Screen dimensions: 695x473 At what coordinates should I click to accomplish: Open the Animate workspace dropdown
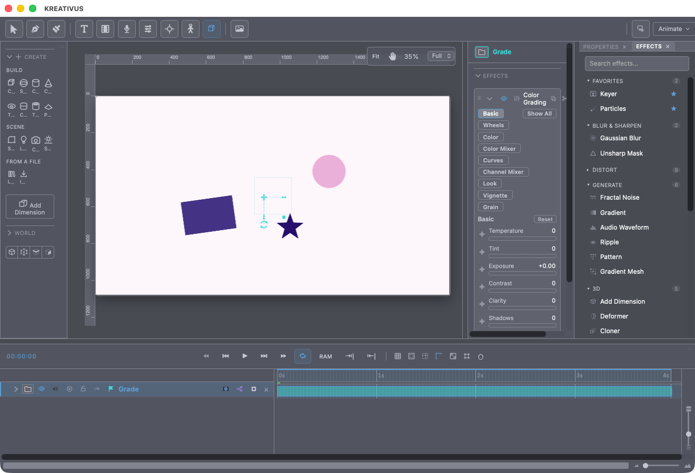674,29
